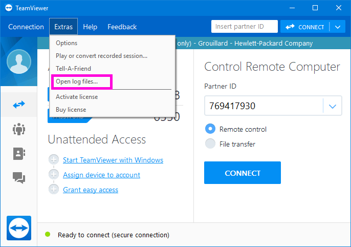The width and height of the screenshot is (351, 247).
Task: Click Buy license in Extras menu
Action: [71, 110]
